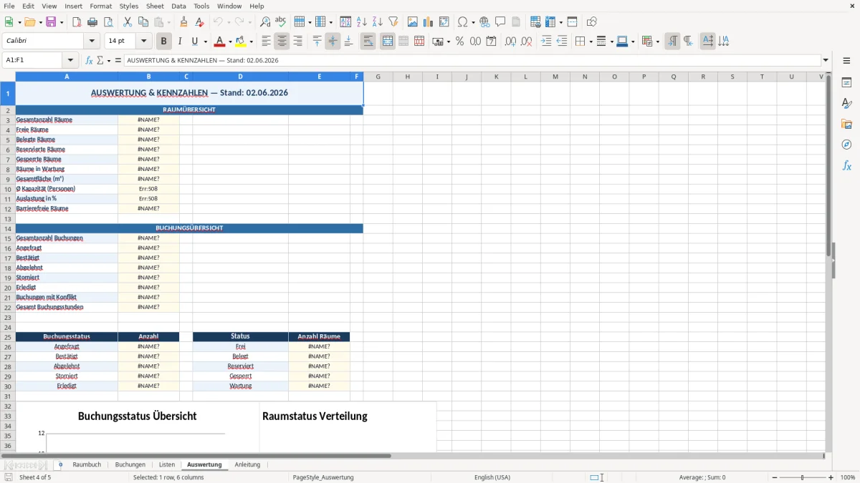Click Sort Ascending icon
The image size is (860, 483).
click(362, 22)
